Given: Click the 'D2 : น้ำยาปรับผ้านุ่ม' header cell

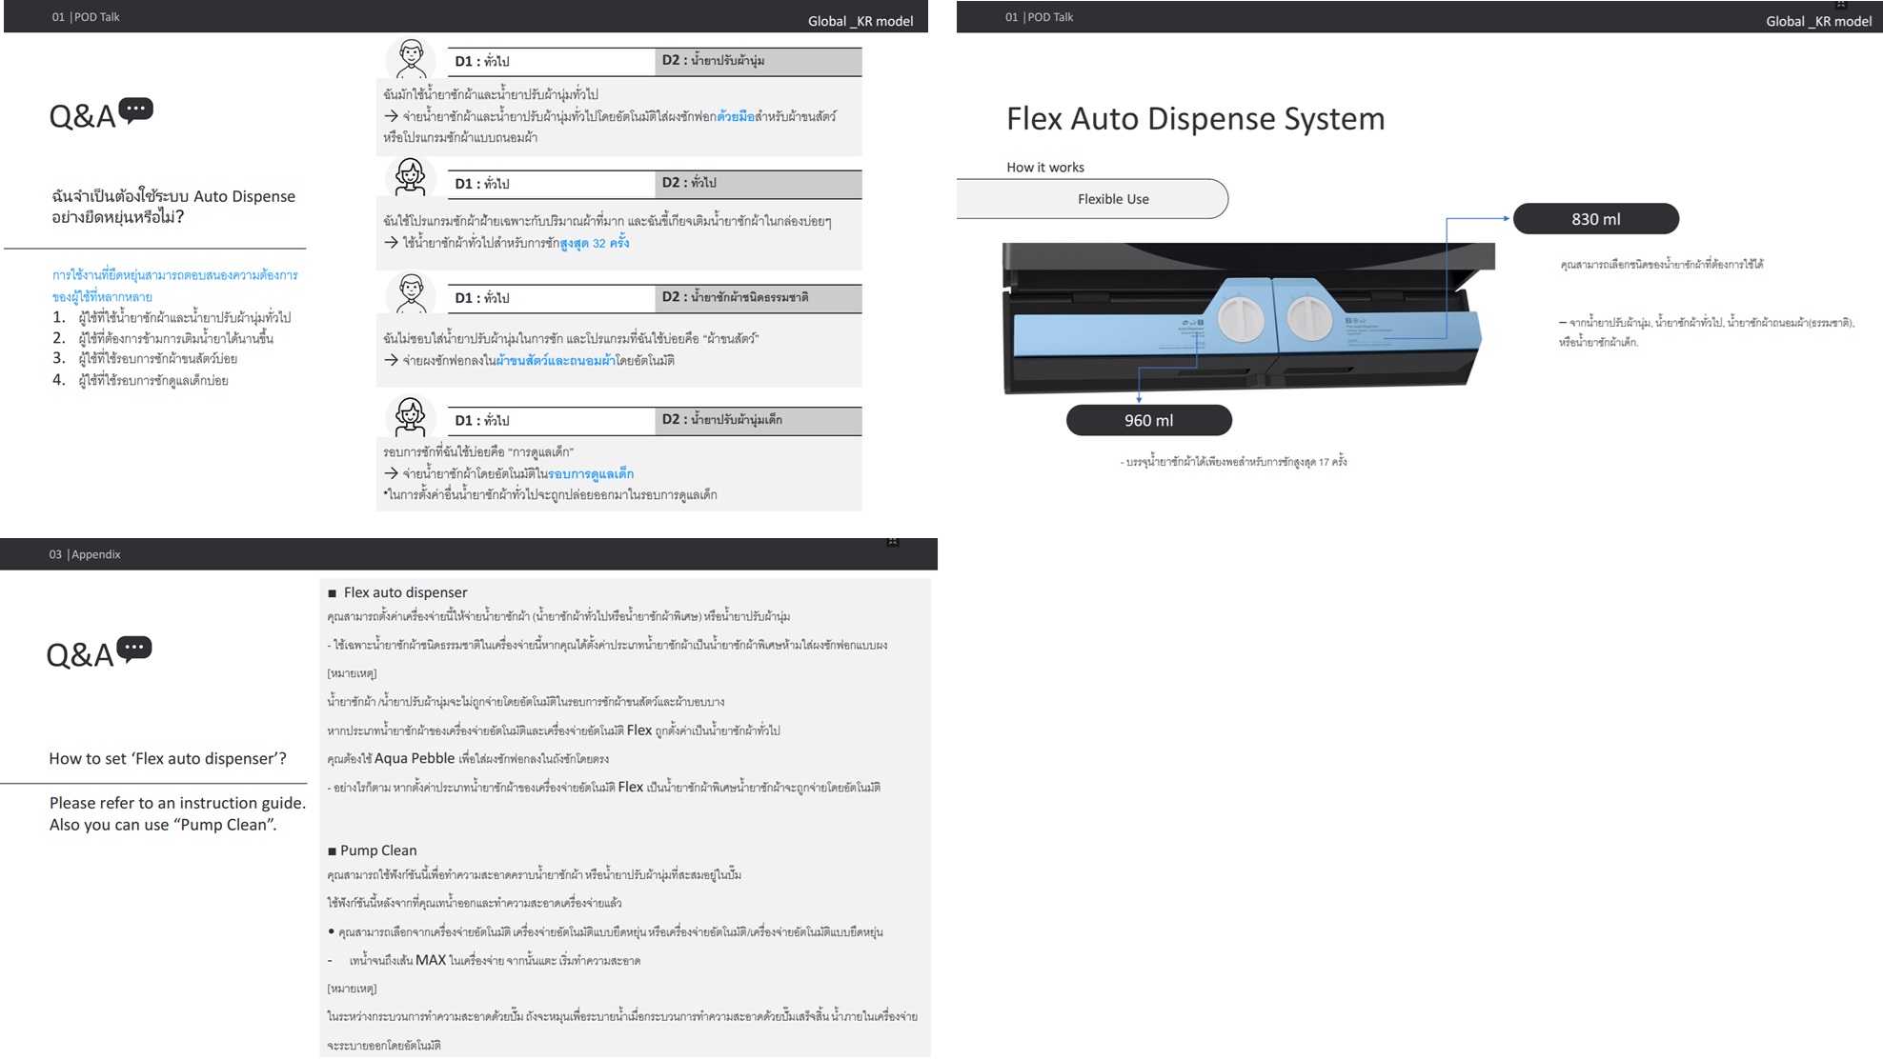Looking at the screenshot, I should click(x=759, y=61).
